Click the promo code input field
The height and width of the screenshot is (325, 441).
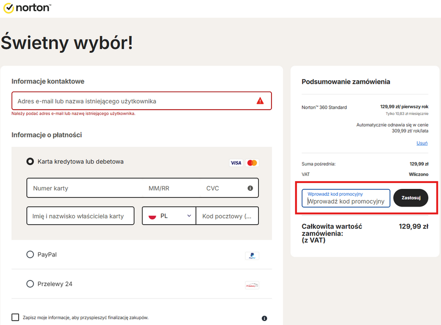click(x=346, y=201)
